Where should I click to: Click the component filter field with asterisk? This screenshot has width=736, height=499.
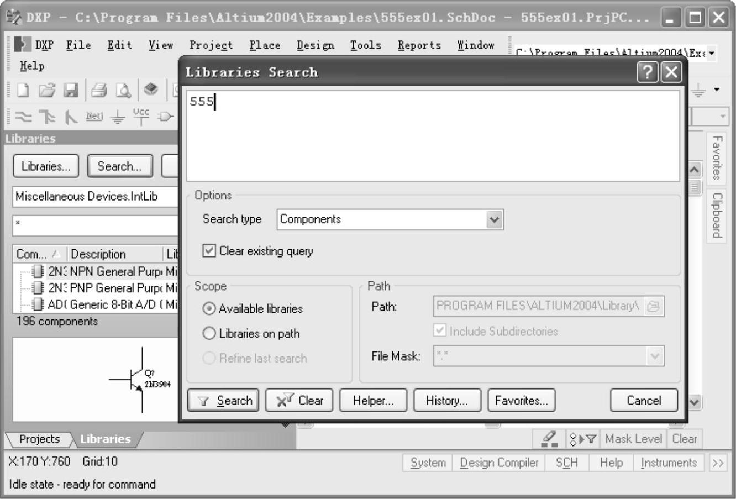(96, 225)
